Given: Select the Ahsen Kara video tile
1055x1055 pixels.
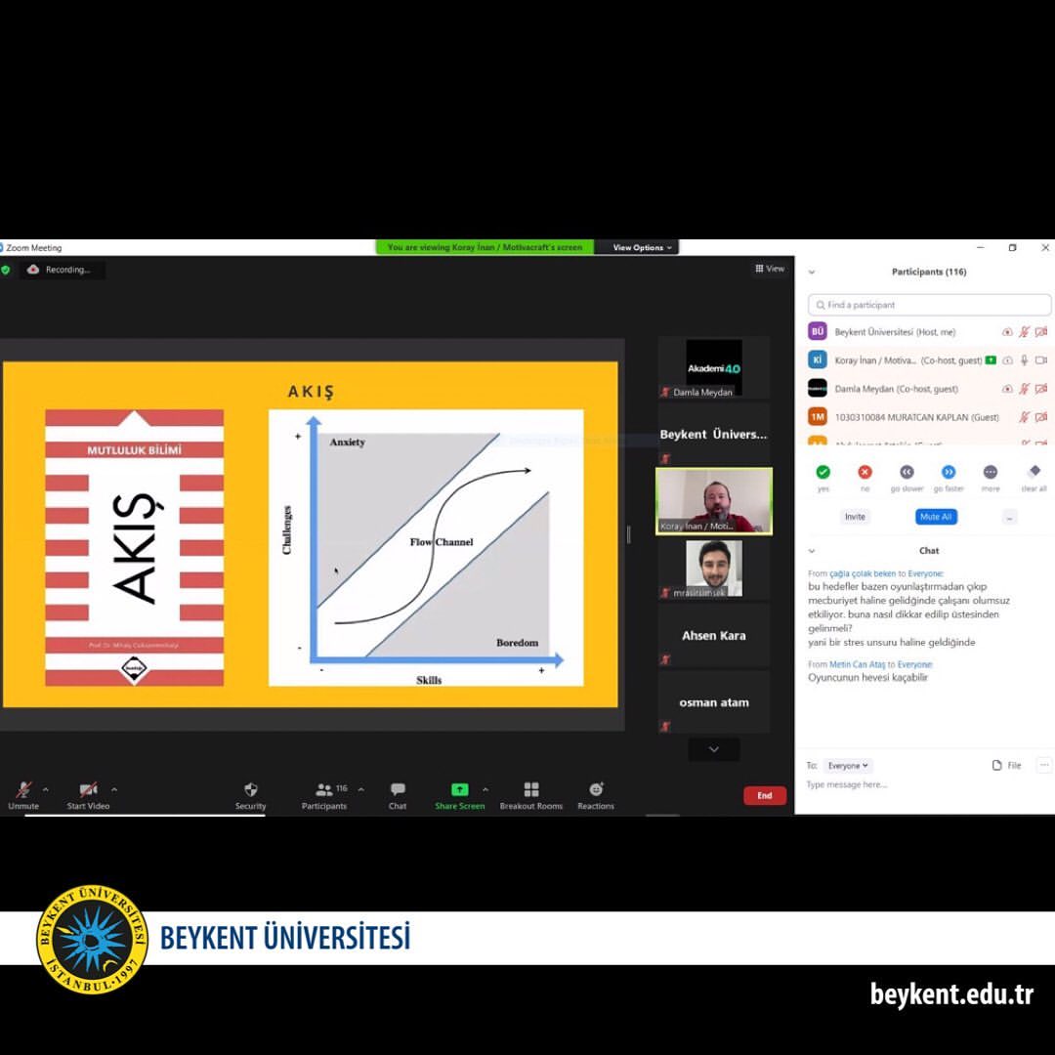Looking at the screenshot, I should (714, 635).
